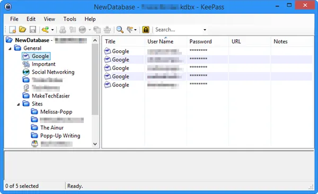Select the Google group in tree
Viewport: 318px width, 194px height.
point(40,56)
